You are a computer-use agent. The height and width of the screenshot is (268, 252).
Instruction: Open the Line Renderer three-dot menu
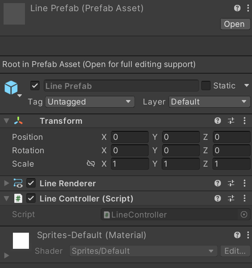coord(244,183)
